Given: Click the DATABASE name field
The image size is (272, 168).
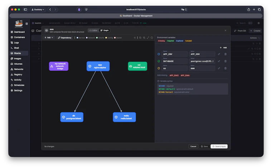Looking at the screenshot, I should pyautogui.click(x=174, y=61).
